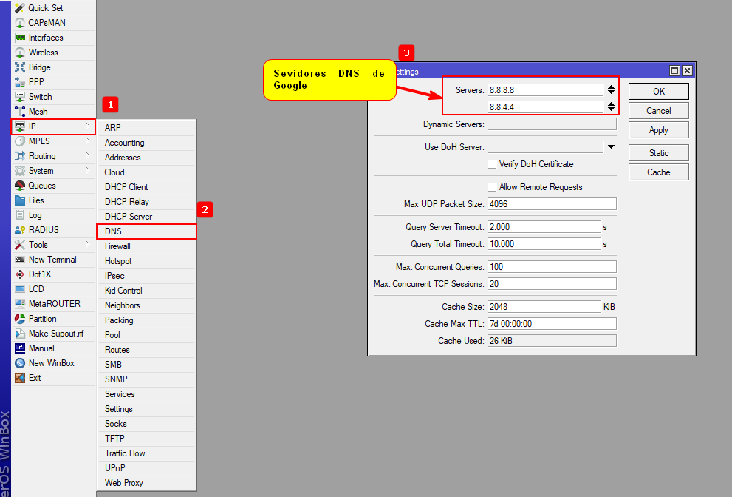
Task: Click the Max UDP Packet Size field
Action: pos(551,204)
